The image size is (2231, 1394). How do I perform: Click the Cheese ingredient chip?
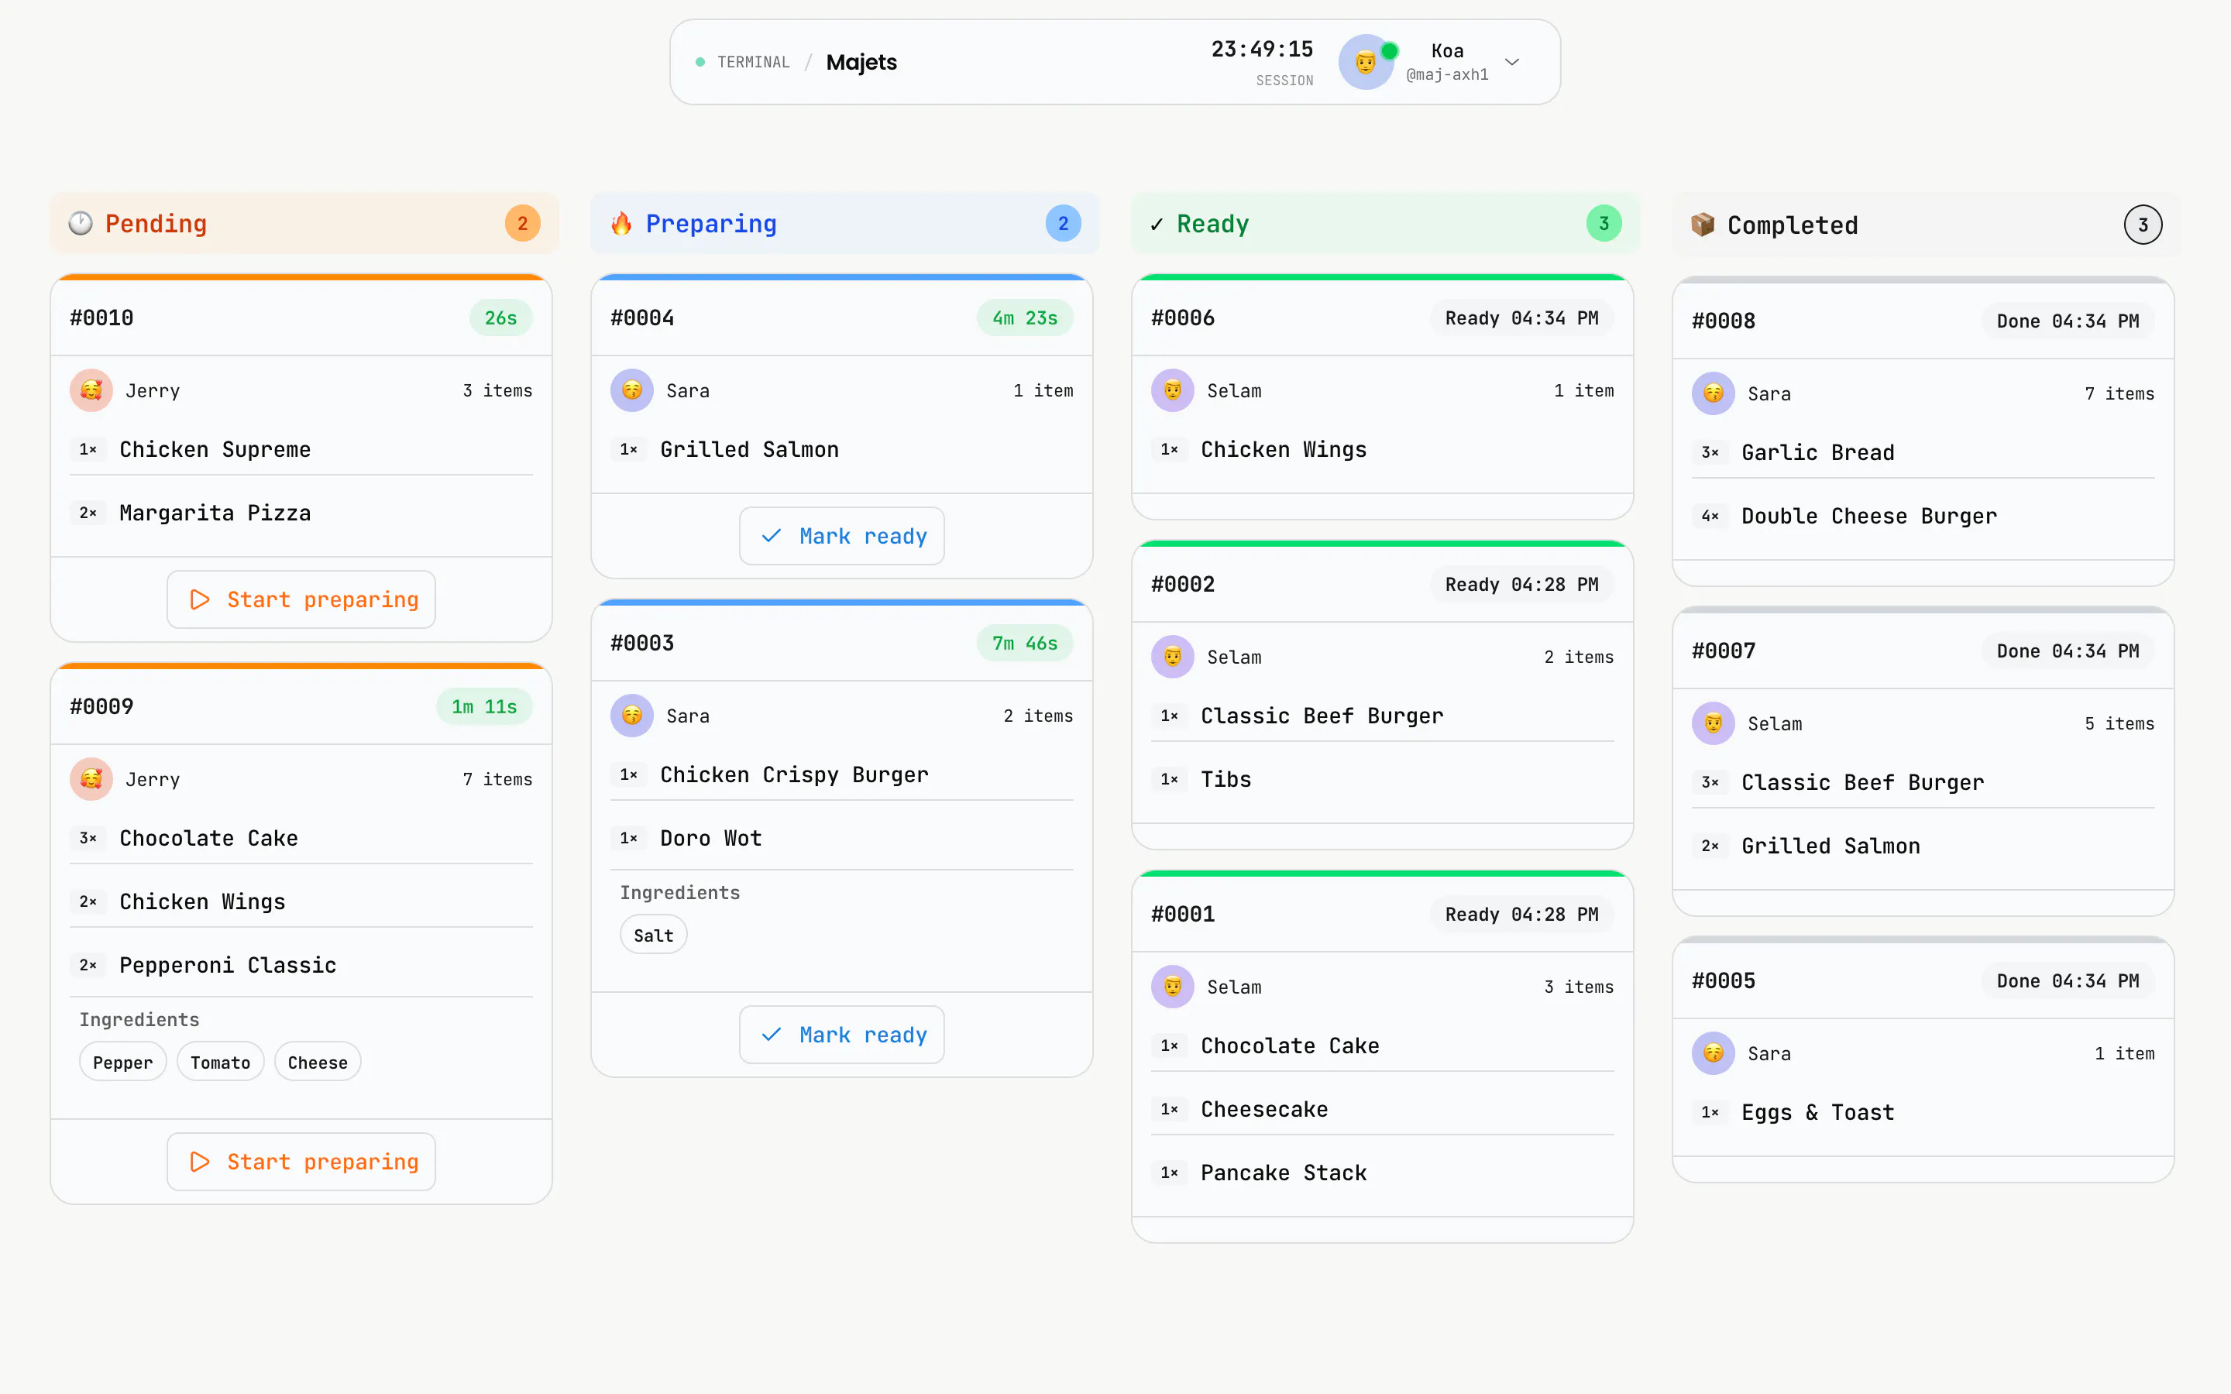pos(317,1062)
